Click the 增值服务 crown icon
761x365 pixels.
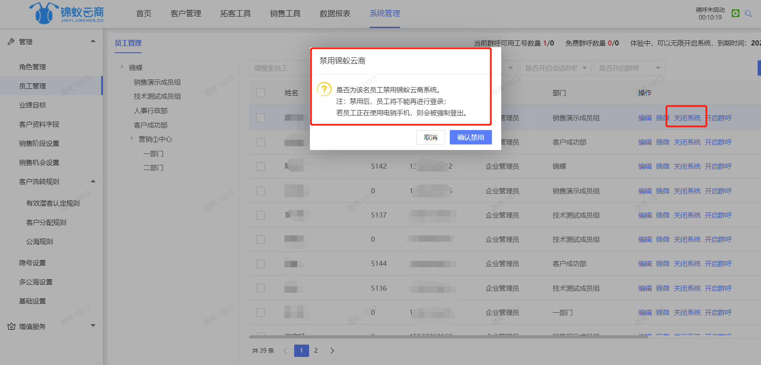(x=11, y=326)
